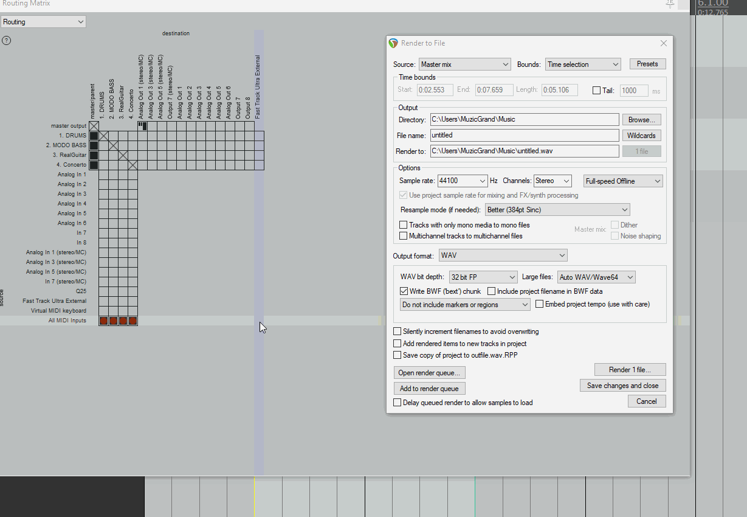Check Delay queued render to allow samples

click(398, 403)
